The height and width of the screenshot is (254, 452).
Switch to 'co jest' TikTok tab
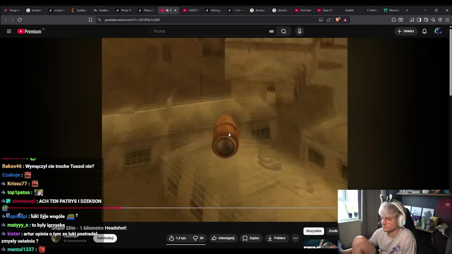(56, 10)
